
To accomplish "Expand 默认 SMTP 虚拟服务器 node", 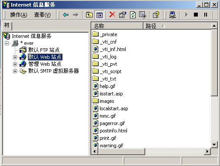I will coord(15,71).
